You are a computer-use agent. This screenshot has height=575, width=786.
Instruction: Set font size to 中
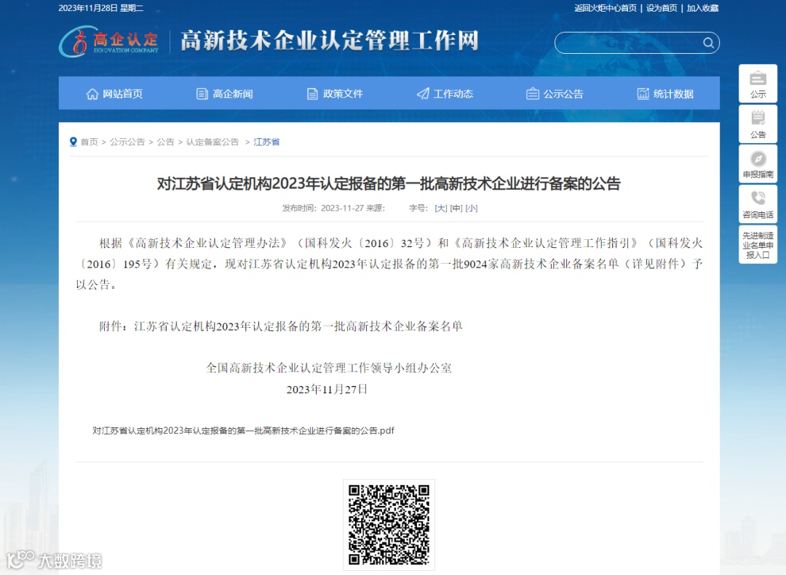[x=456, y=208]
